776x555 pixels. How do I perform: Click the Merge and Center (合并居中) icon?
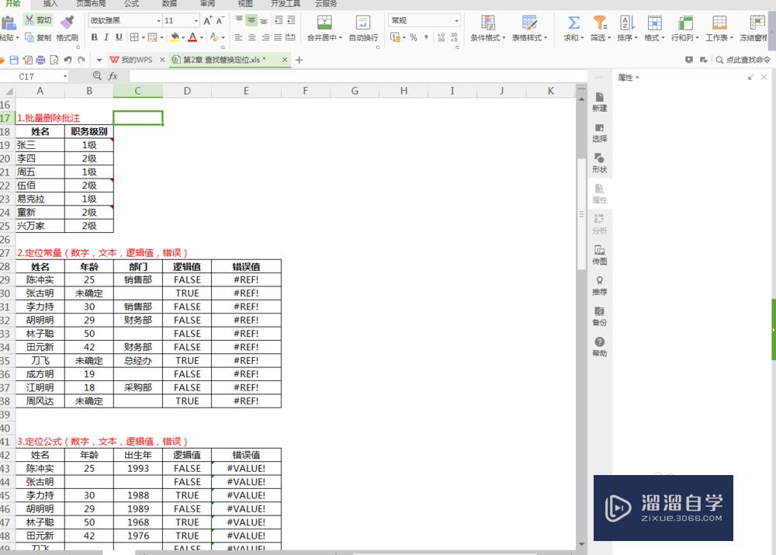[324, 23]
